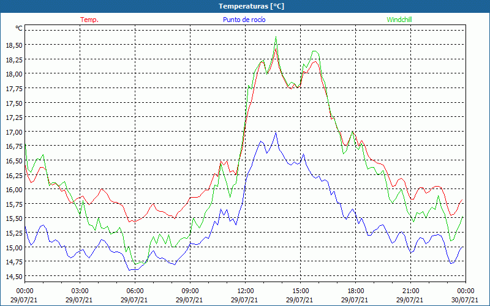This screenshot has height=306, width=490.
Task: Click the 15:00 time axis label
Action: point(300,291)
